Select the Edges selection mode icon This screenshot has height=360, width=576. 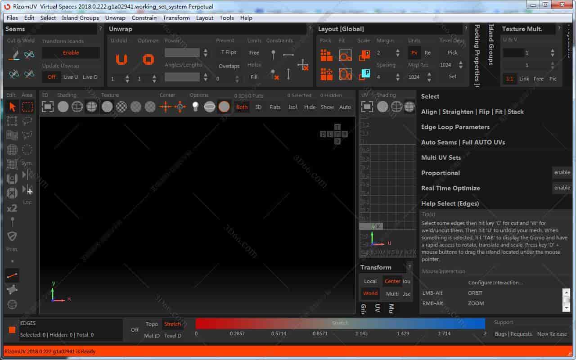[x=12, y=275]
